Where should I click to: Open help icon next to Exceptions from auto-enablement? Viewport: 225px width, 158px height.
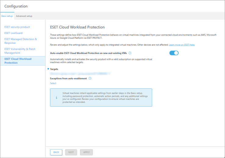pos(90,78)
